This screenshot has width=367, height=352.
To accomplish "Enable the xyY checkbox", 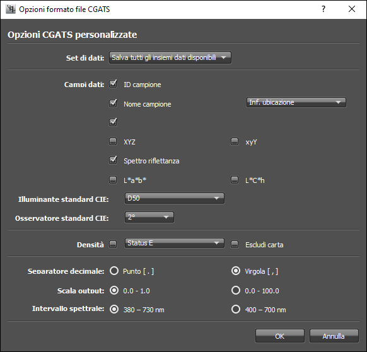I will pos(235,141).
